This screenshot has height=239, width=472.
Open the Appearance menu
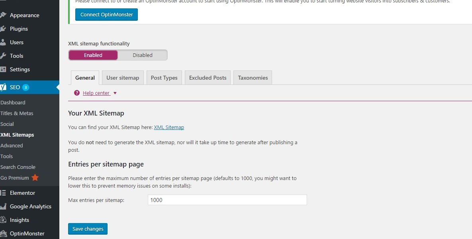click(24, 15)
